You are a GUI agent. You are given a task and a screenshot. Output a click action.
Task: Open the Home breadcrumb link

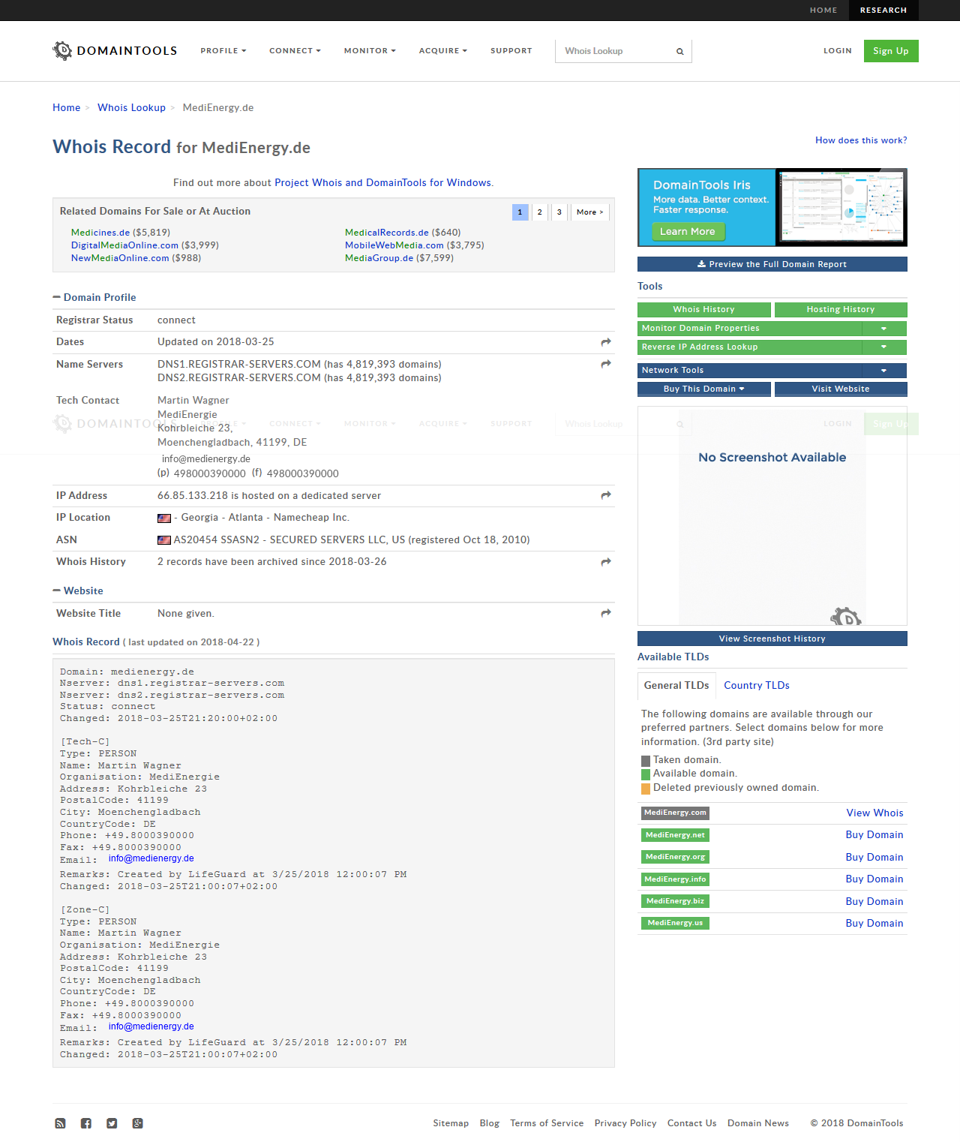tap(66, 108)
